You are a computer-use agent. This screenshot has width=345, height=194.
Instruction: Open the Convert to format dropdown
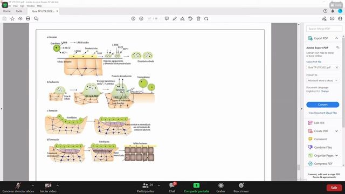pyautogui.click(x=322, y=80)
